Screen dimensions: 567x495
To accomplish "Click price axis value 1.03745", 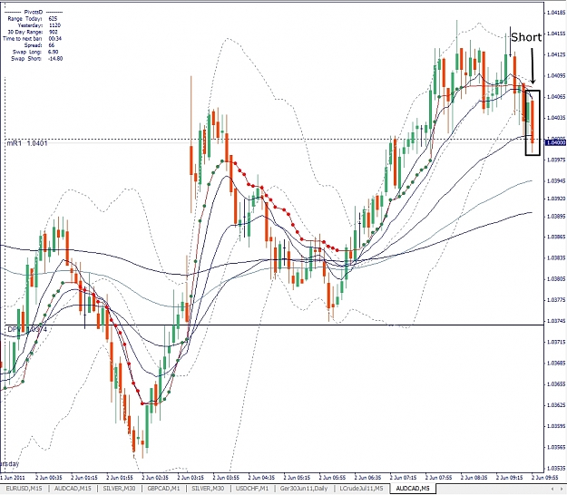I will pos(556,321).
